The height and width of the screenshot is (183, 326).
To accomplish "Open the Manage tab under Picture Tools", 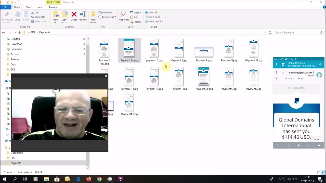I will pos(53,7).
